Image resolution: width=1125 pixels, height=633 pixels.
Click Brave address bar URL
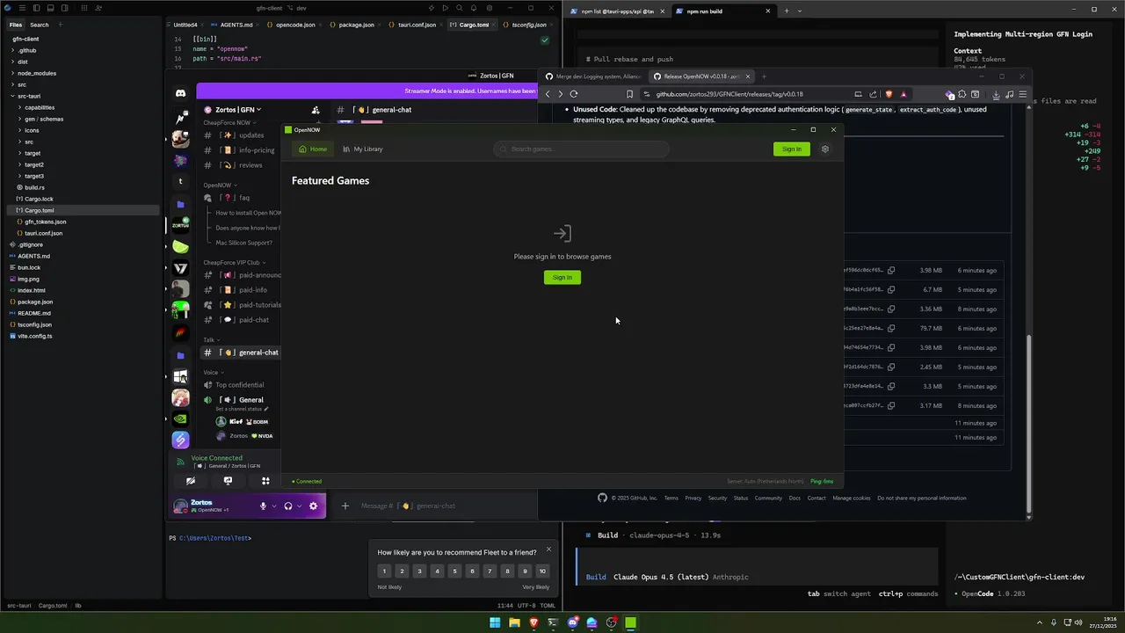pyautogui.click(x=729, y=94)
